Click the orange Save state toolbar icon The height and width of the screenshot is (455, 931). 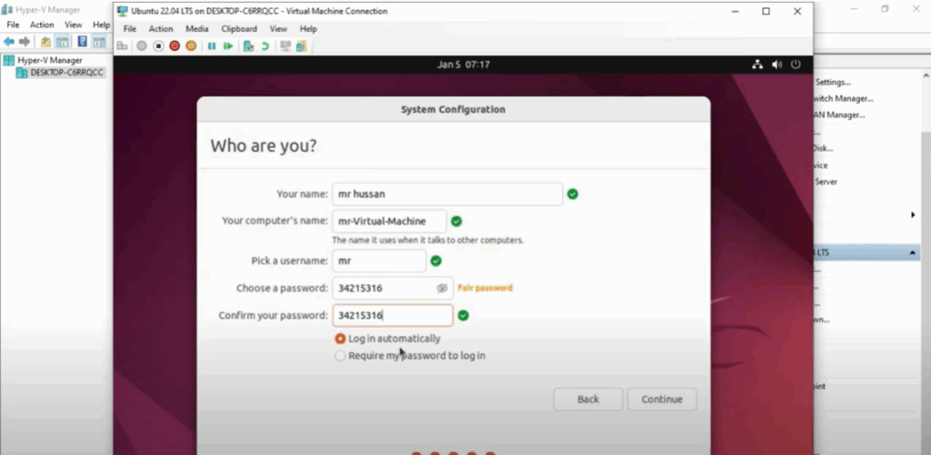pyautogui.click(x=191, y=45)
